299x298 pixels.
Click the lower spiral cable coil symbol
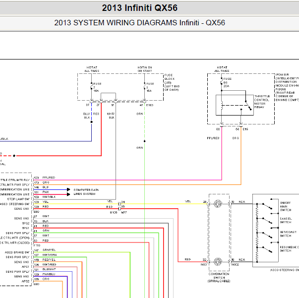point(218,262)
